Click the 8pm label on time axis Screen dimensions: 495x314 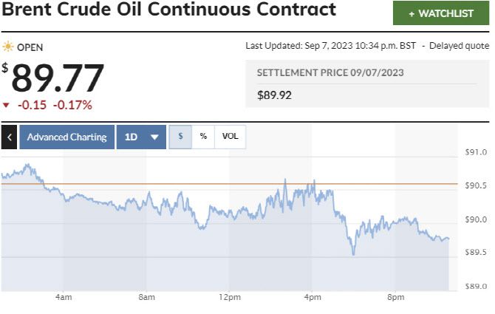pos(395,298)
